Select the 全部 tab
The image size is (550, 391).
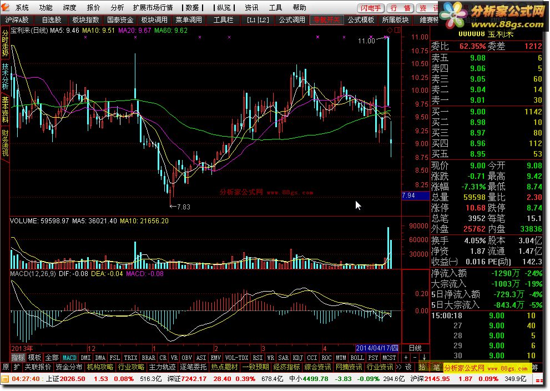(52, 358)
